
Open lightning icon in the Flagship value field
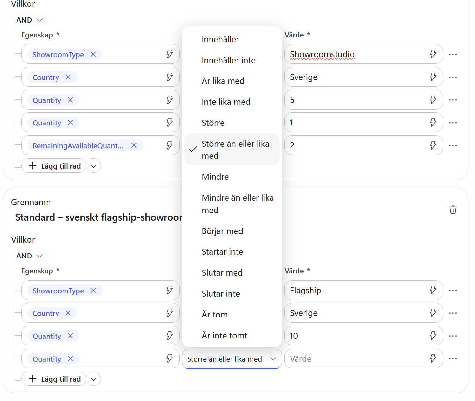433,290
